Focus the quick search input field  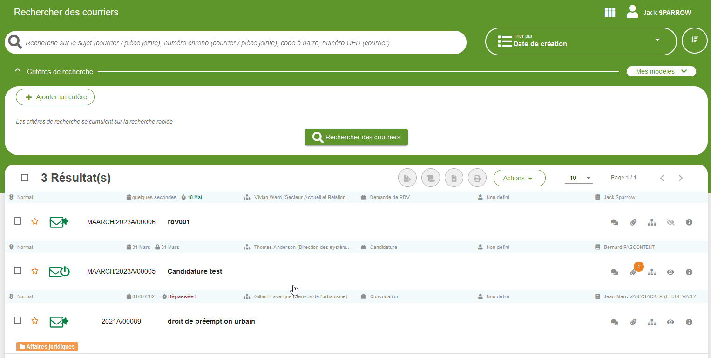point(242,43)
